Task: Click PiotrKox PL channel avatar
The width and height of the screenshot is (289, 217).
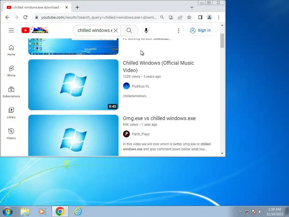Action: pos(126,86)
